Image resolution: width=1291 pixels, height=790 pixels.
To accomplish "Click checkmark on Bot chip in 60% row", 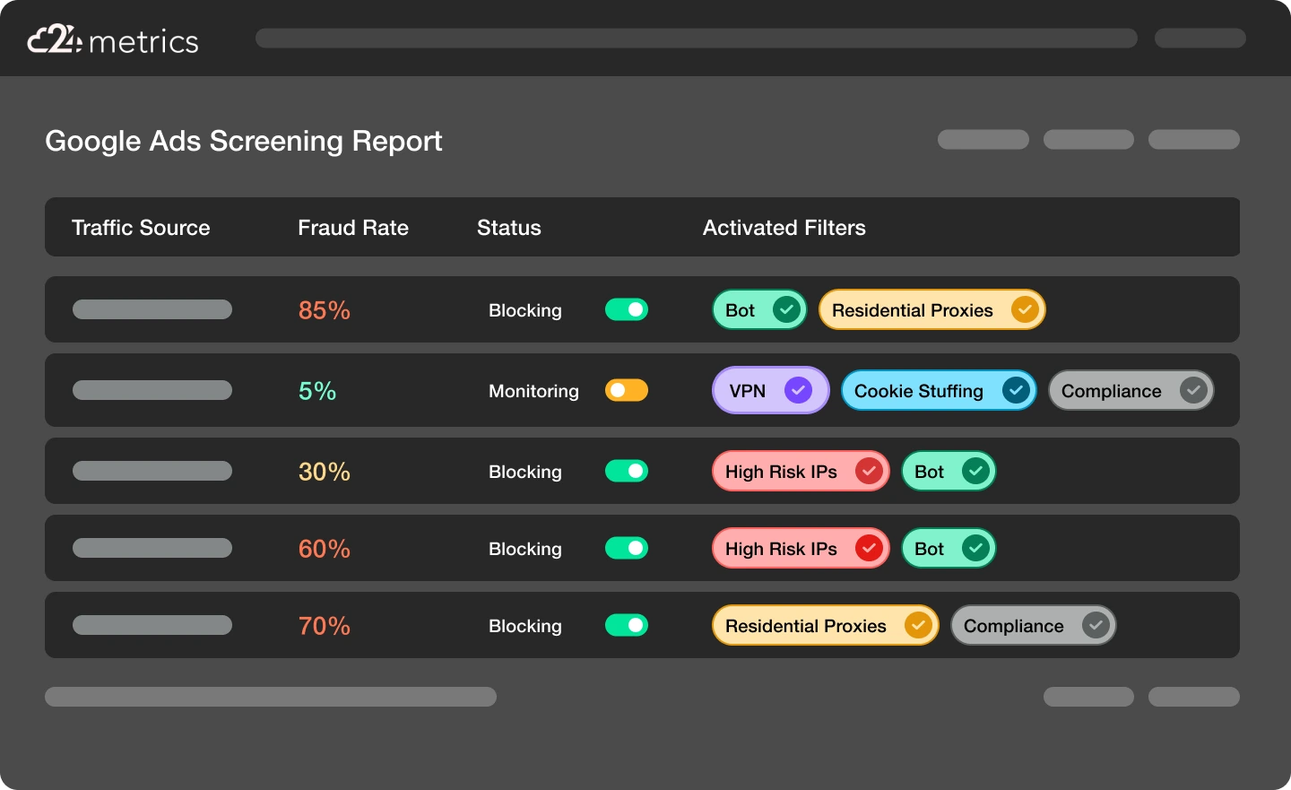I will 975,548.
